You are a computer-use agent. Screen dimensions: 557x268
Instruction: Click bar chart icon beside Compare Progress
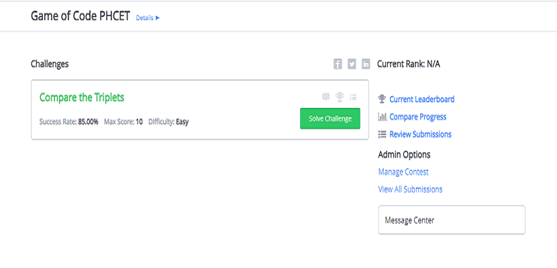(383, 117)
